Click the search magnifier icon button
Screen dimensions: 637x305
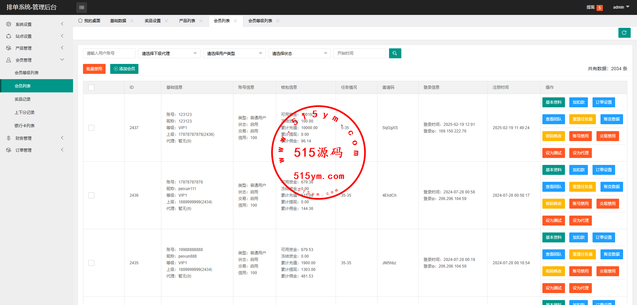(395, 53)
